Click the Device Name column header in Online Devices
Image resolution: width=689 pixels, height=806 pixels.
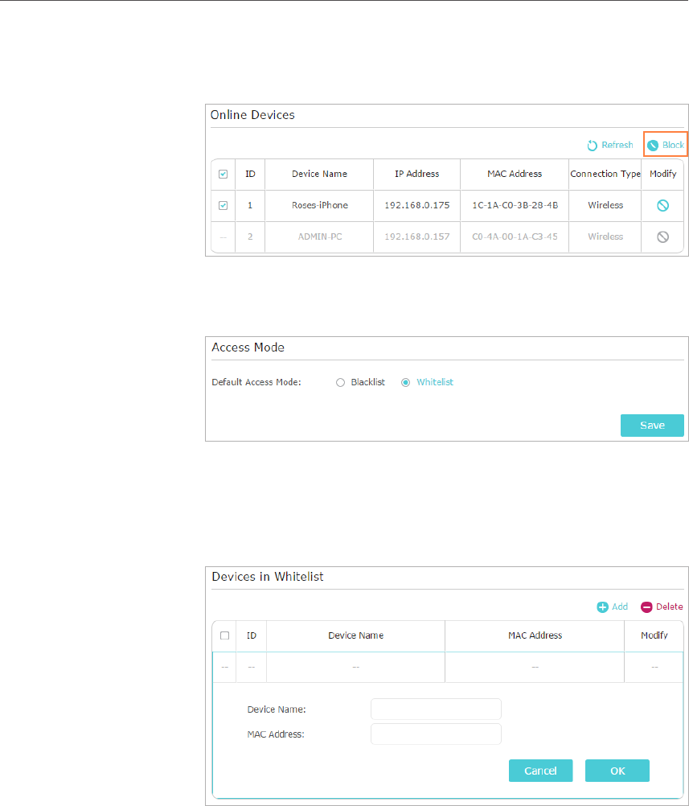click(x=319, y=175)
